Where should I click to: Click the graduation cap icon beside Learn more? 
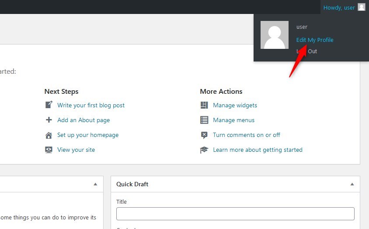click(x=204, y=150)
